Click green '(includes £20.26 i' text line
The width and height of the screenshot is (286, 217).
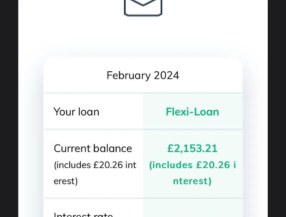[x=193, y=165]
